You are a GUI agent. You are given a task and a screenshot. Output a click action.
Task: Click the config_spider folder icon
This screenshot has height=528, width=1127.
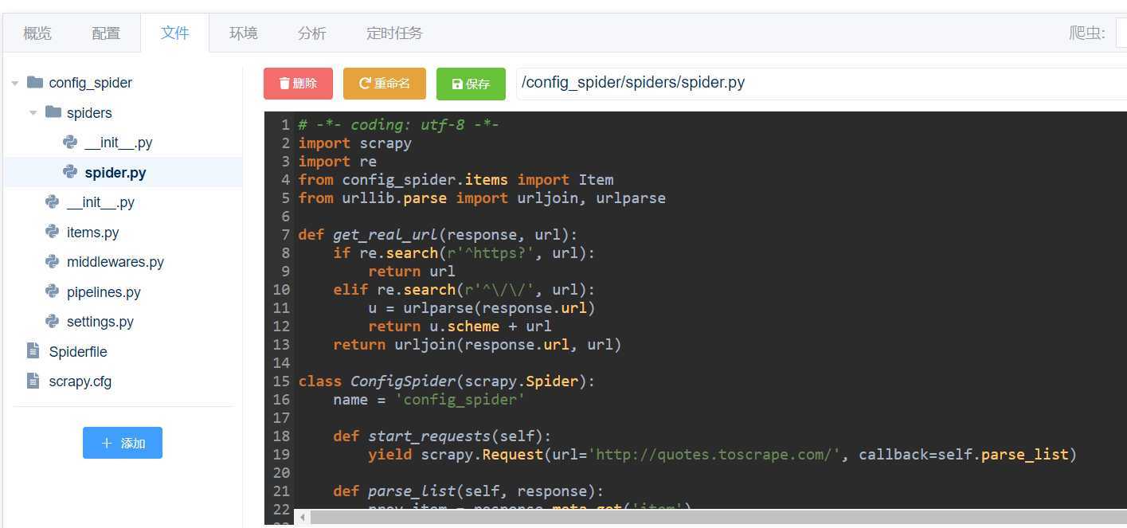[35, 82]
